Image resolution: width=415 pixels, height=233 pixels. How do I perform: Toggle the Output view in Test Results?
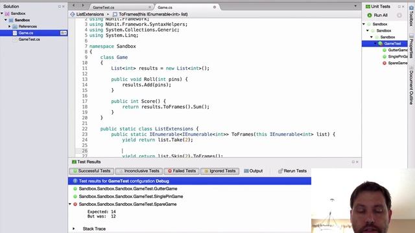pyautogui.click(x=254, y=171)
